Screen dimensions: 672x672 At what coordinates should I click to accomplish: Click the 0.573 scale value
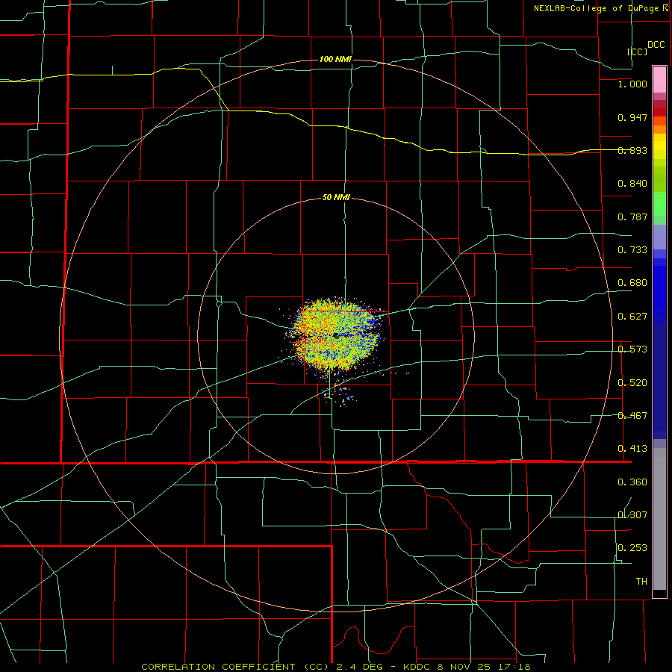click(632, 349)
